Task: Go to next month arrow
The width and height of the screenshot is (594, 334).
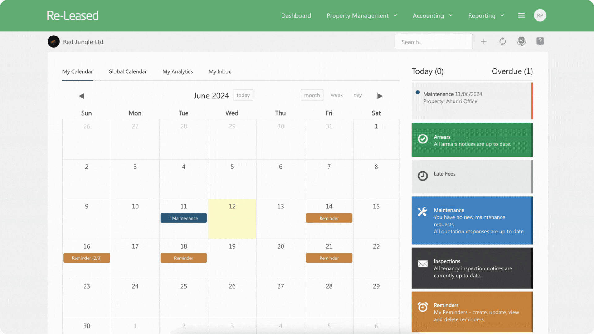Action: point(380,96)
